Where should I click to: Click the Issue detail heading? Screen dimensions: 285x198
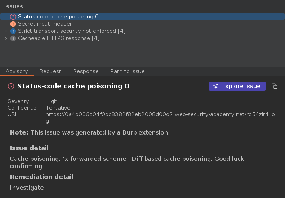point(29,148)
